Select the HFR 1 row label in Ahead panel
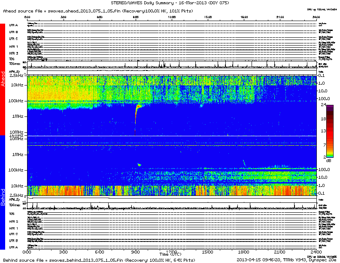Screen dimensions: 340x263 [x=14, y=46]
